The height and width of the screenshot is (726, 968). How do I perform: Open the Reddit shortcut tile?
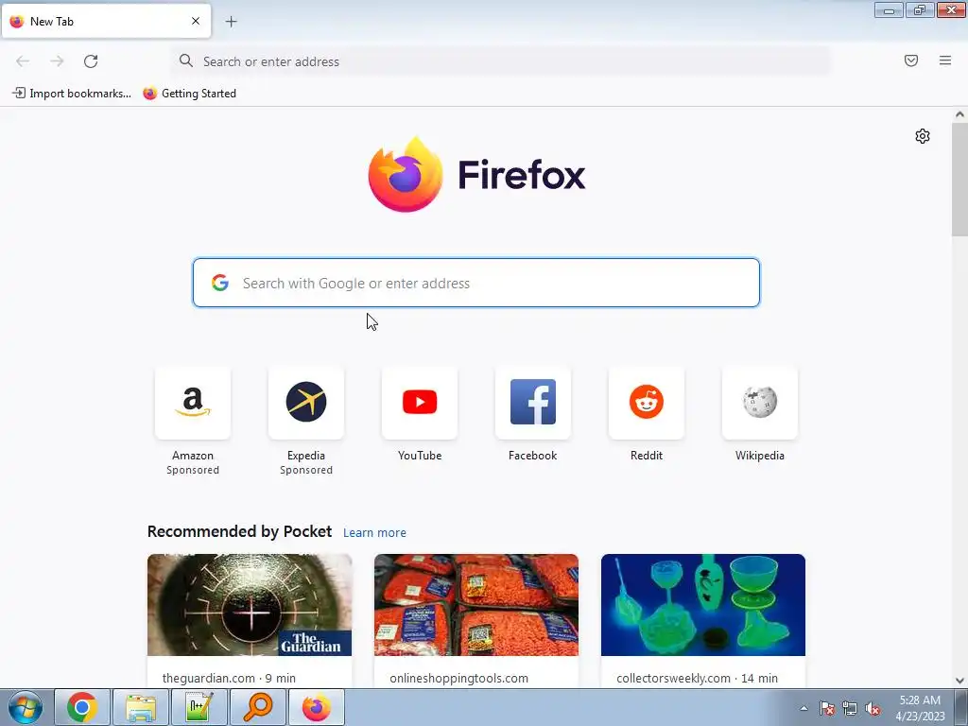[x=647, y=403]
